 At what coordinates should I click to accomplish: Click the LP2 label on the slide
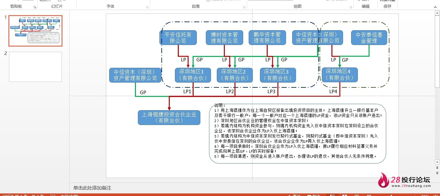click(x=230, y=92)
